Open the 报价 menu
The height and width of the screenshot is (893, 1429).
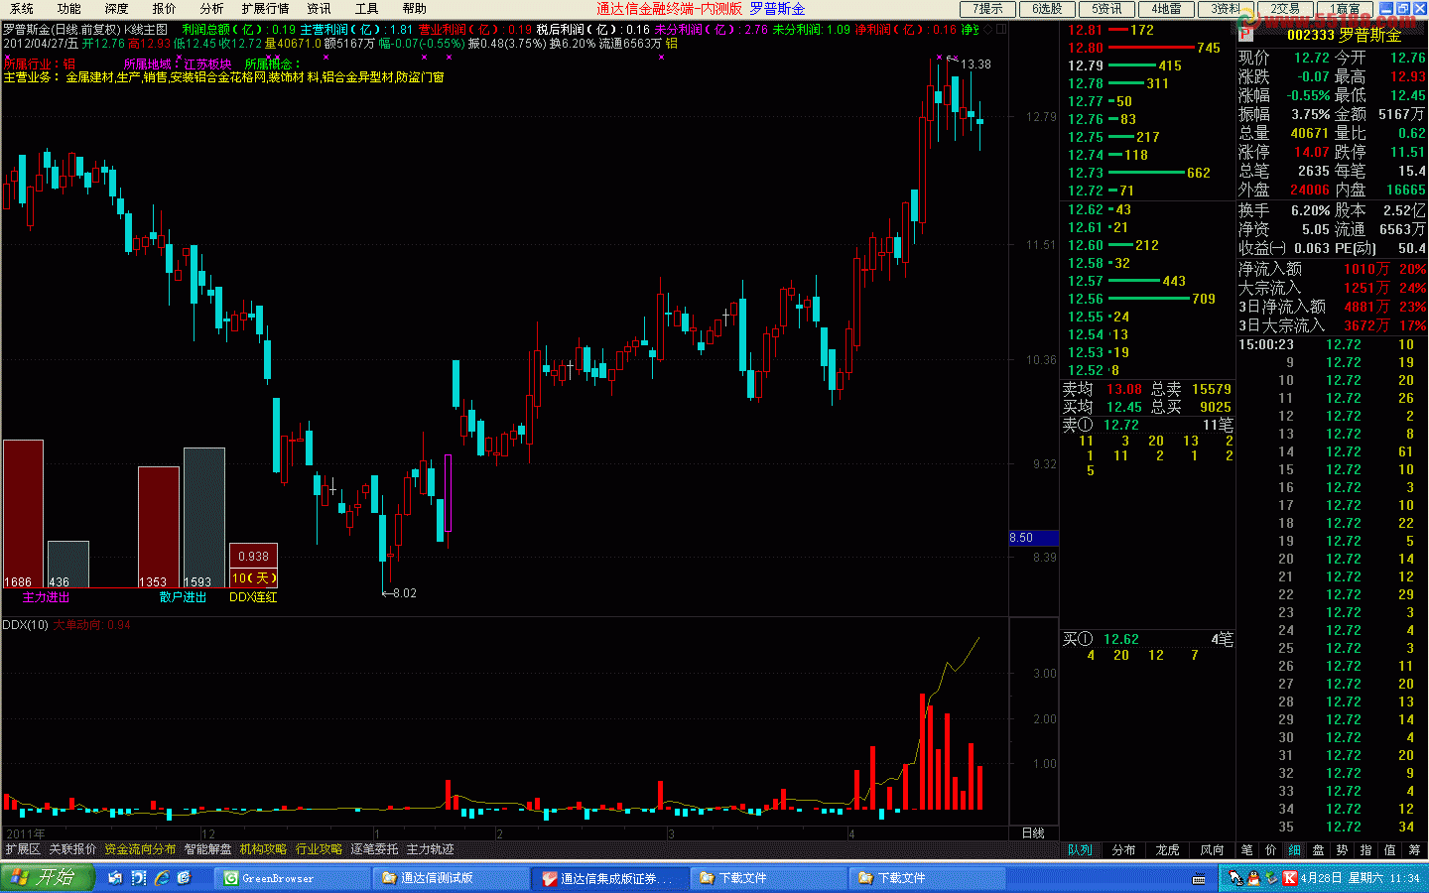coord(164,8)
